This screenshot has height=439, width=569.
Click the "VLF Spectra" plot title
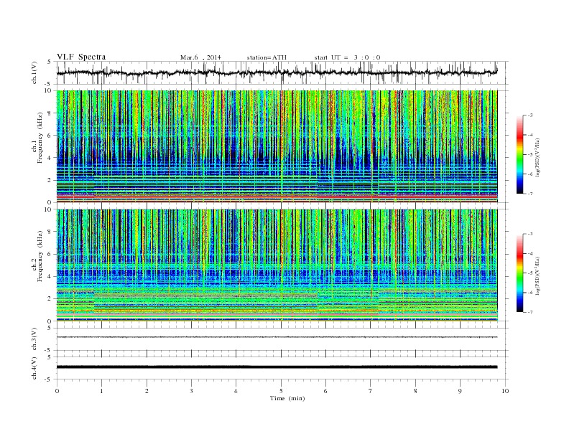click(81, 57)
